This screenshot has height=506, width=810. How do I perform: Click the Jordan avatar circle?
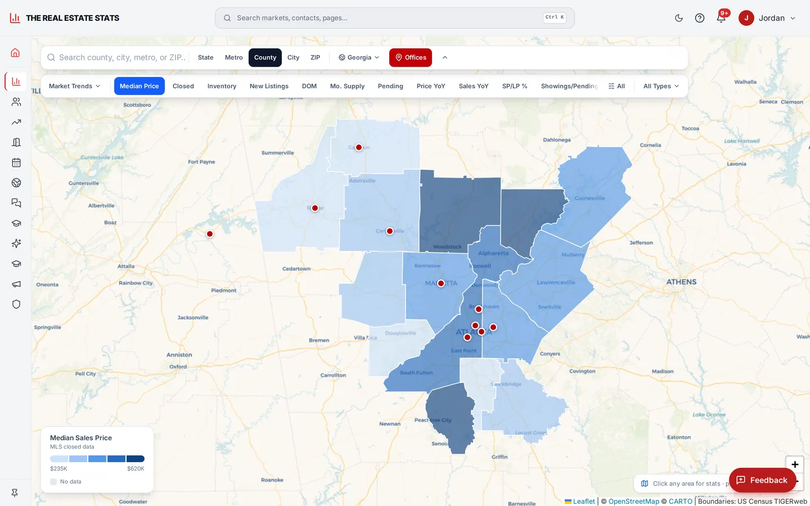click(746, 18)
